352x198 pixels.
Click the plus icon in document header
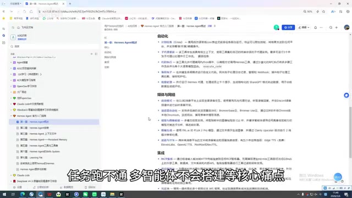tap(337, 28)
